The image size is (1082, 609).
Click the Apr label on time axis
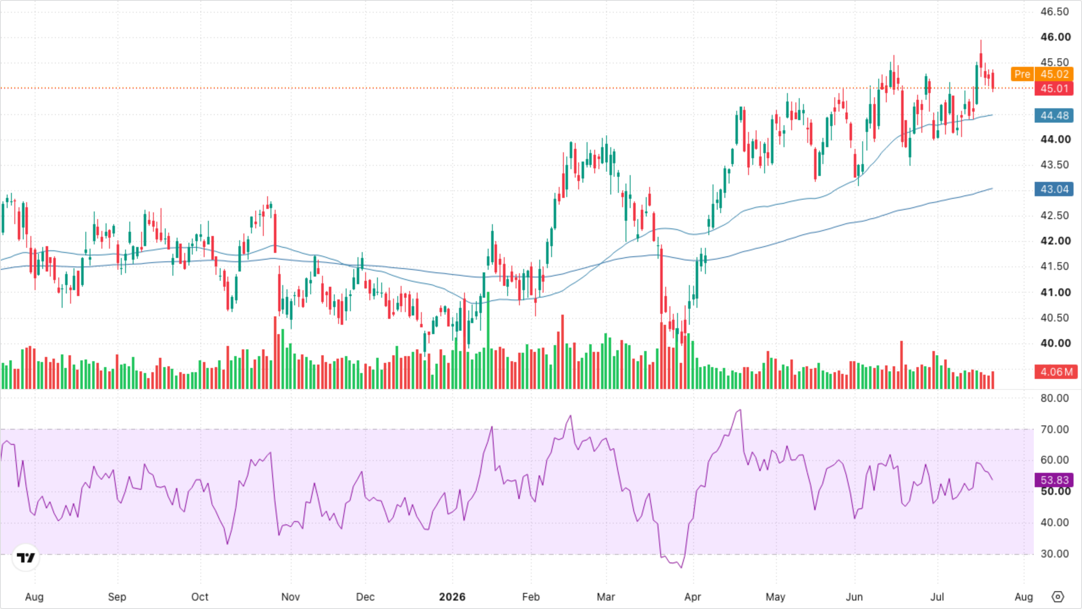[x=693, y=597]
